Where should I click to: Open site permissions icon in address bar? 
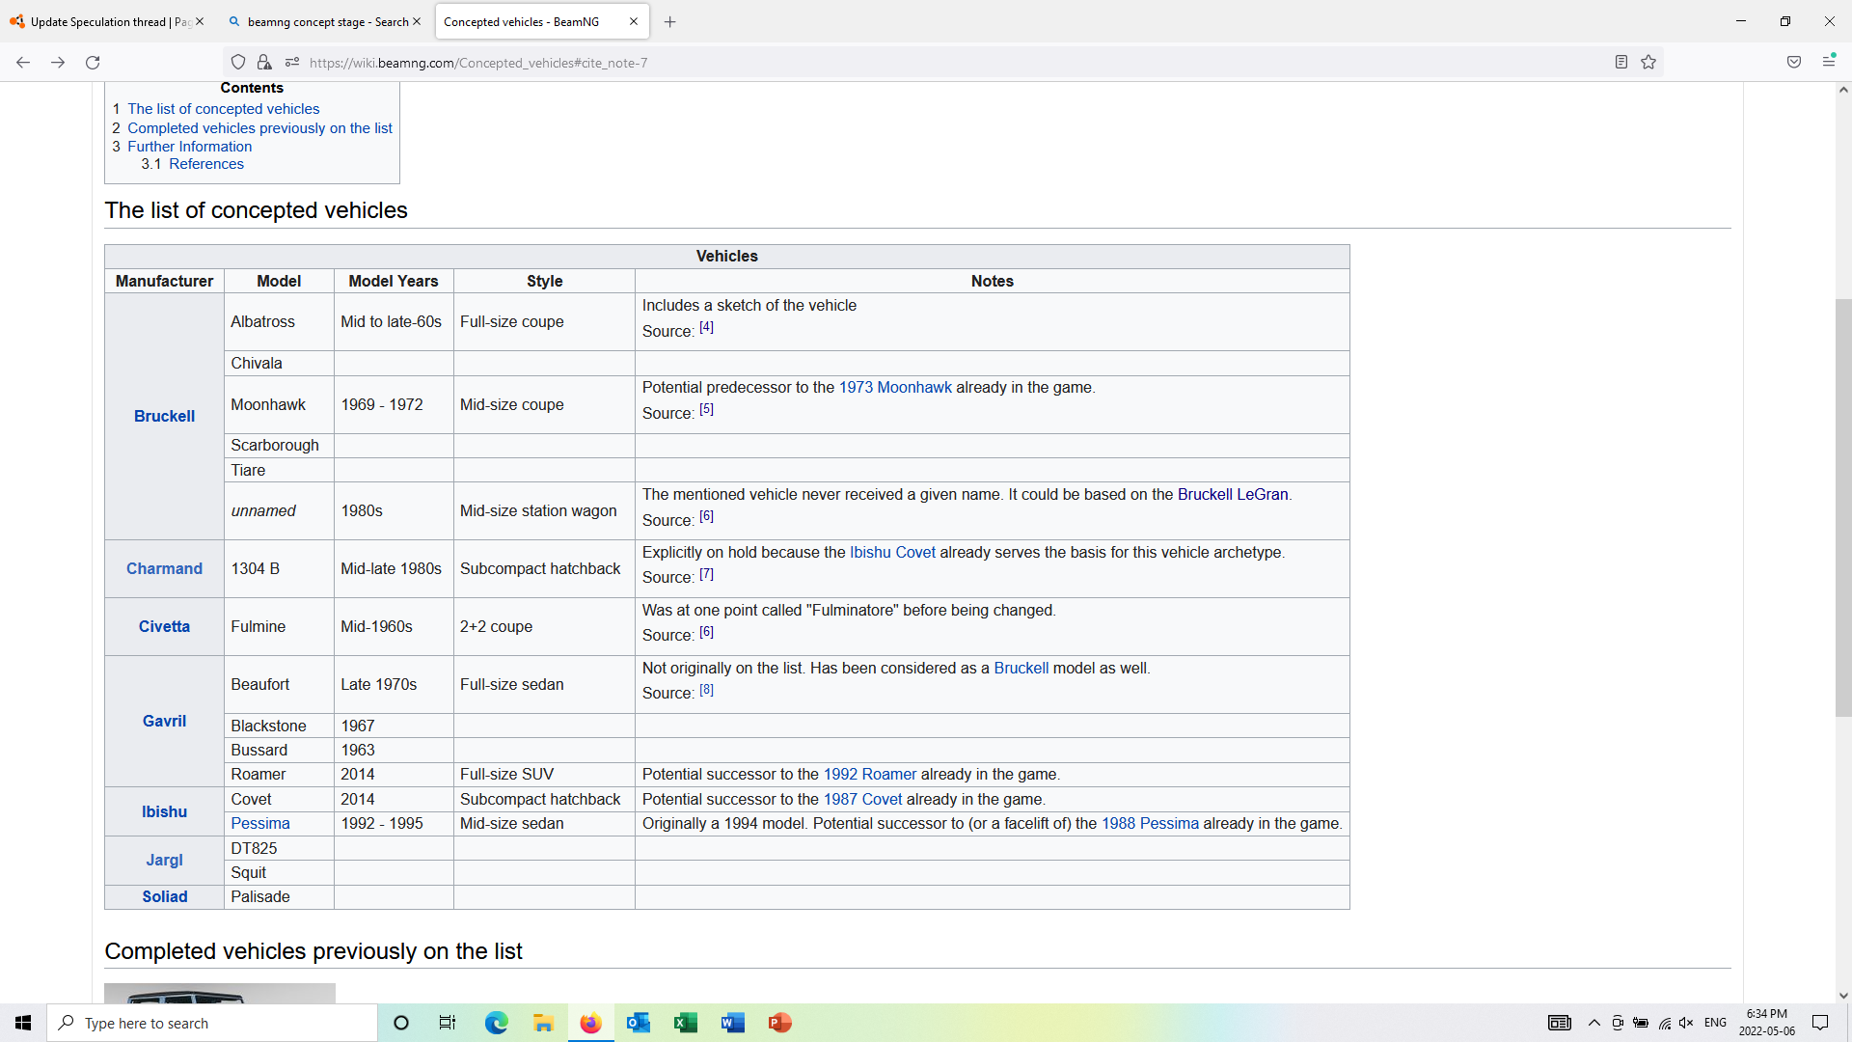291,63
